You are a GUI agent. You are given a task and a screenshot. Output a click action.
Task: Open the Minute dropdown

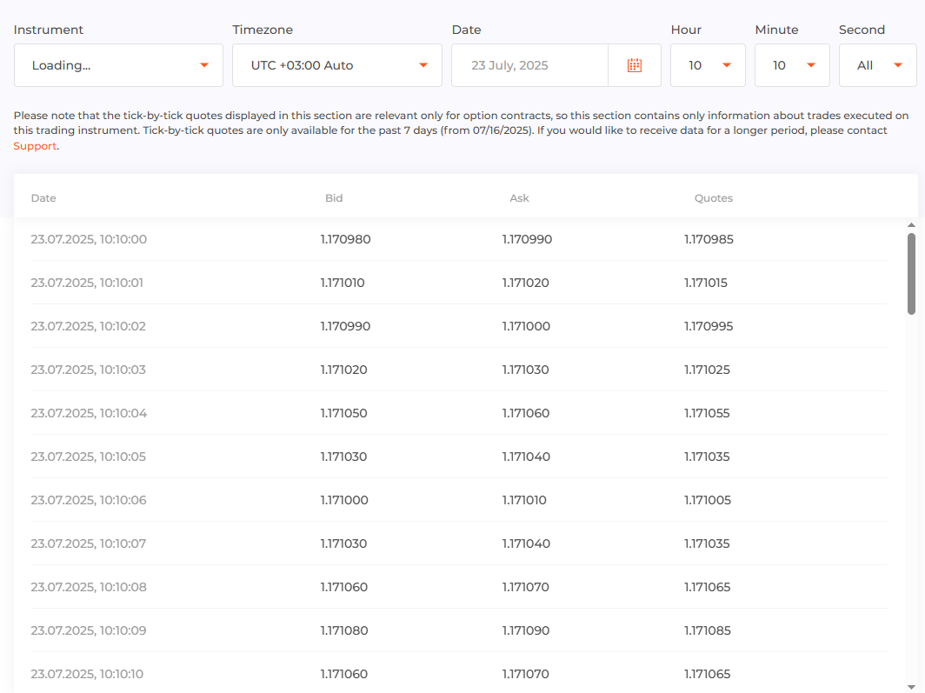pos(791,65)
